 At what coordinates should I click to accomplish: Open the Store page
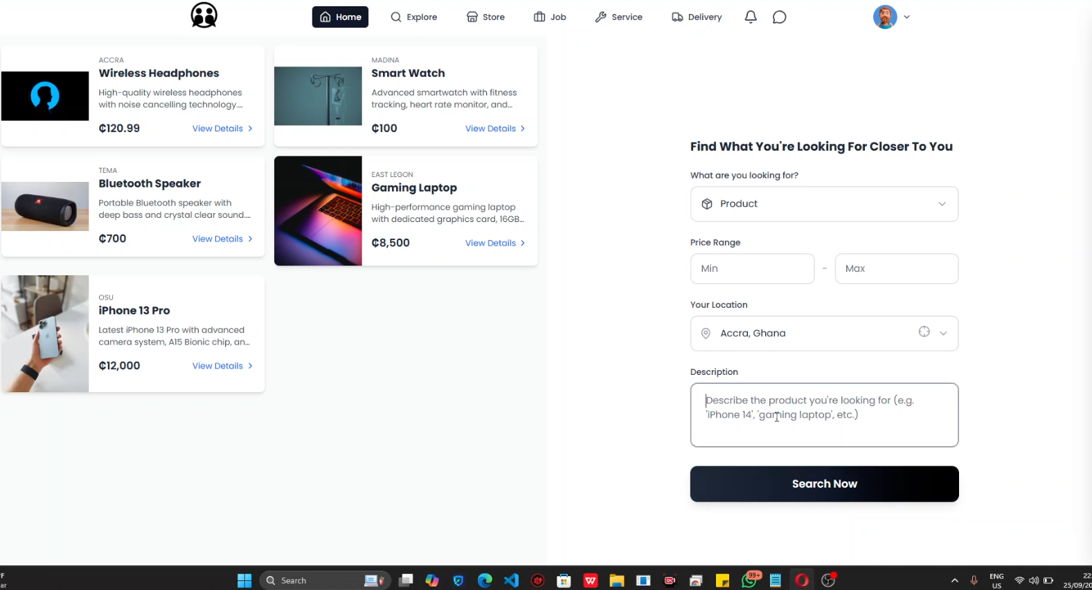tap(485, 17)
